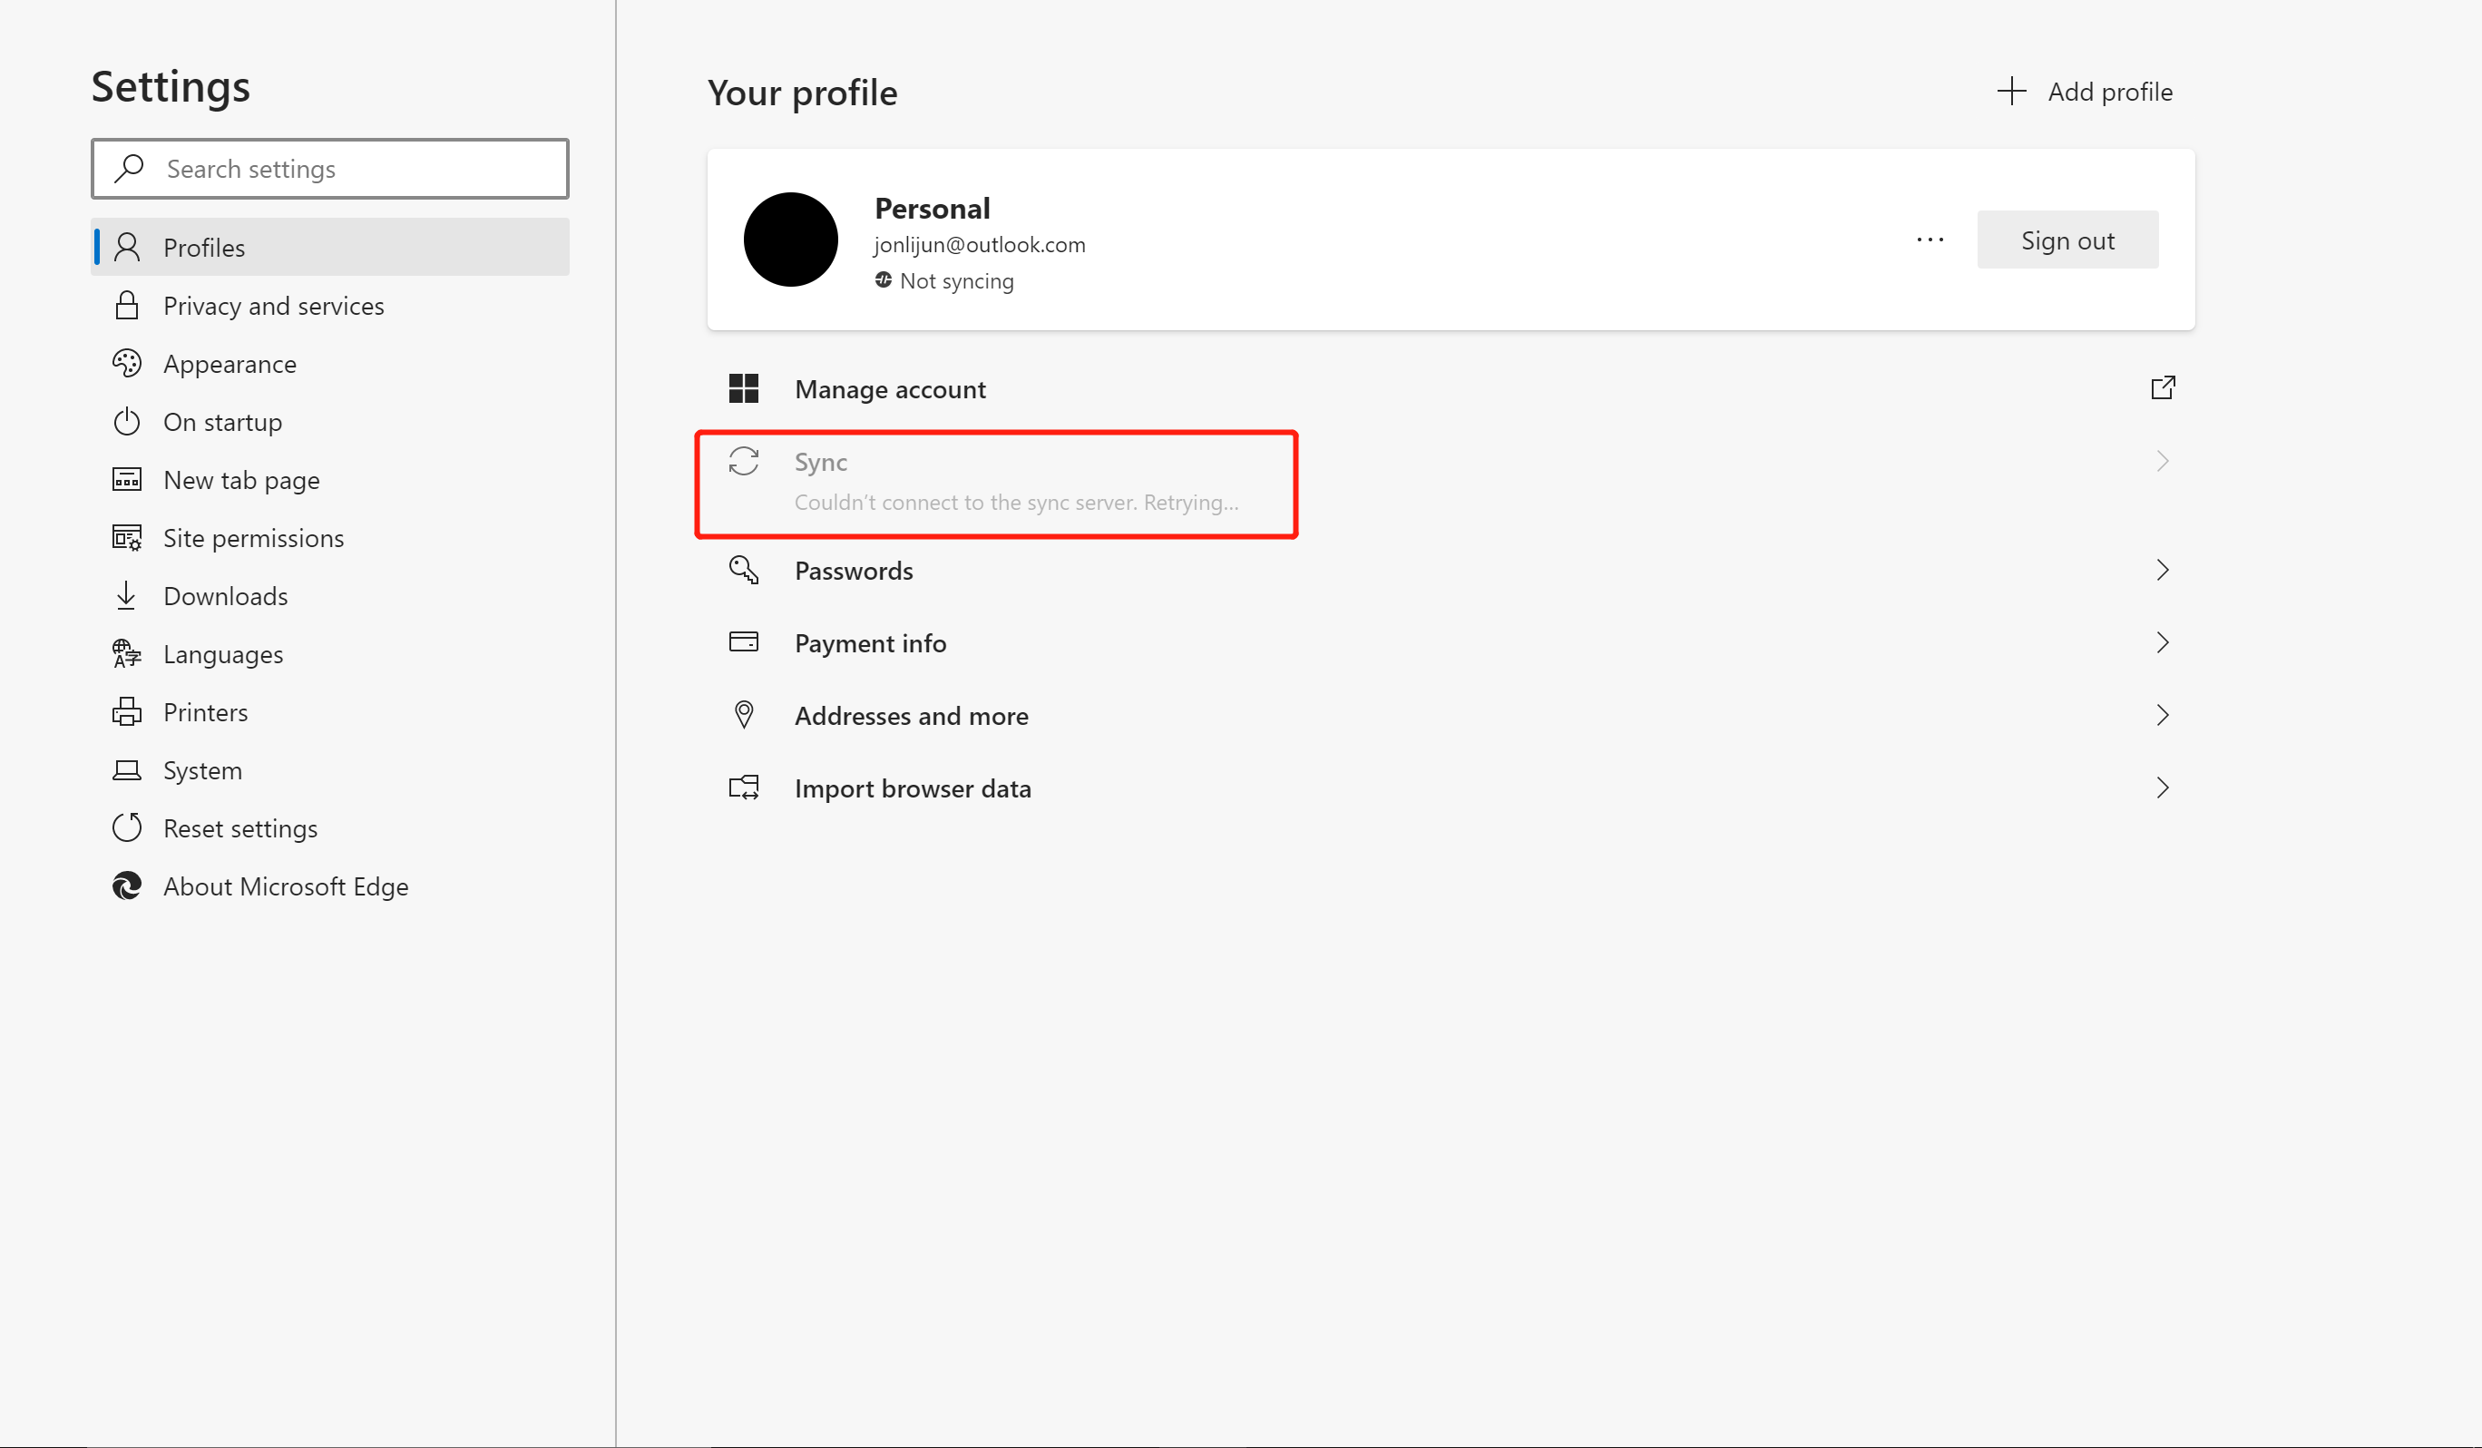The width and height of the screenshot is (2482, 1448).
Task: Click the Import browser data folder icon
Action: point(744,788)
